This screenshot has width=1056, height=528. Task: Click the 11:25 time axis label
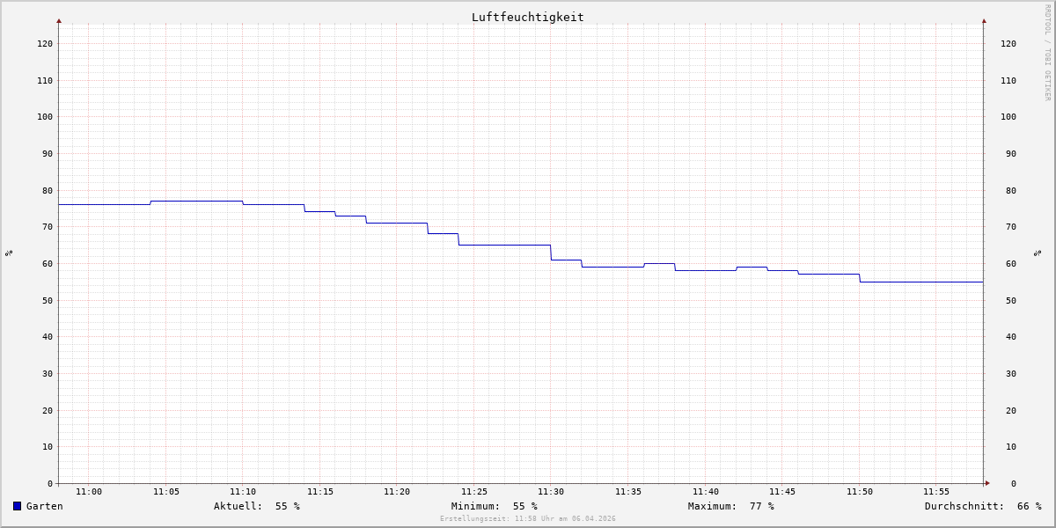coord(474,492)
